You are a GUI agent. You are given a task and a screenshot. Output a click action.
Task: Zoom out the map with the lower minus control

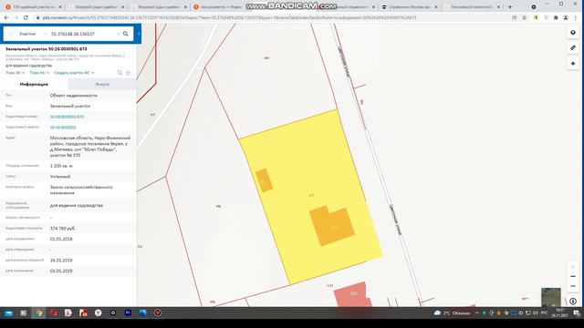[573, 286]
